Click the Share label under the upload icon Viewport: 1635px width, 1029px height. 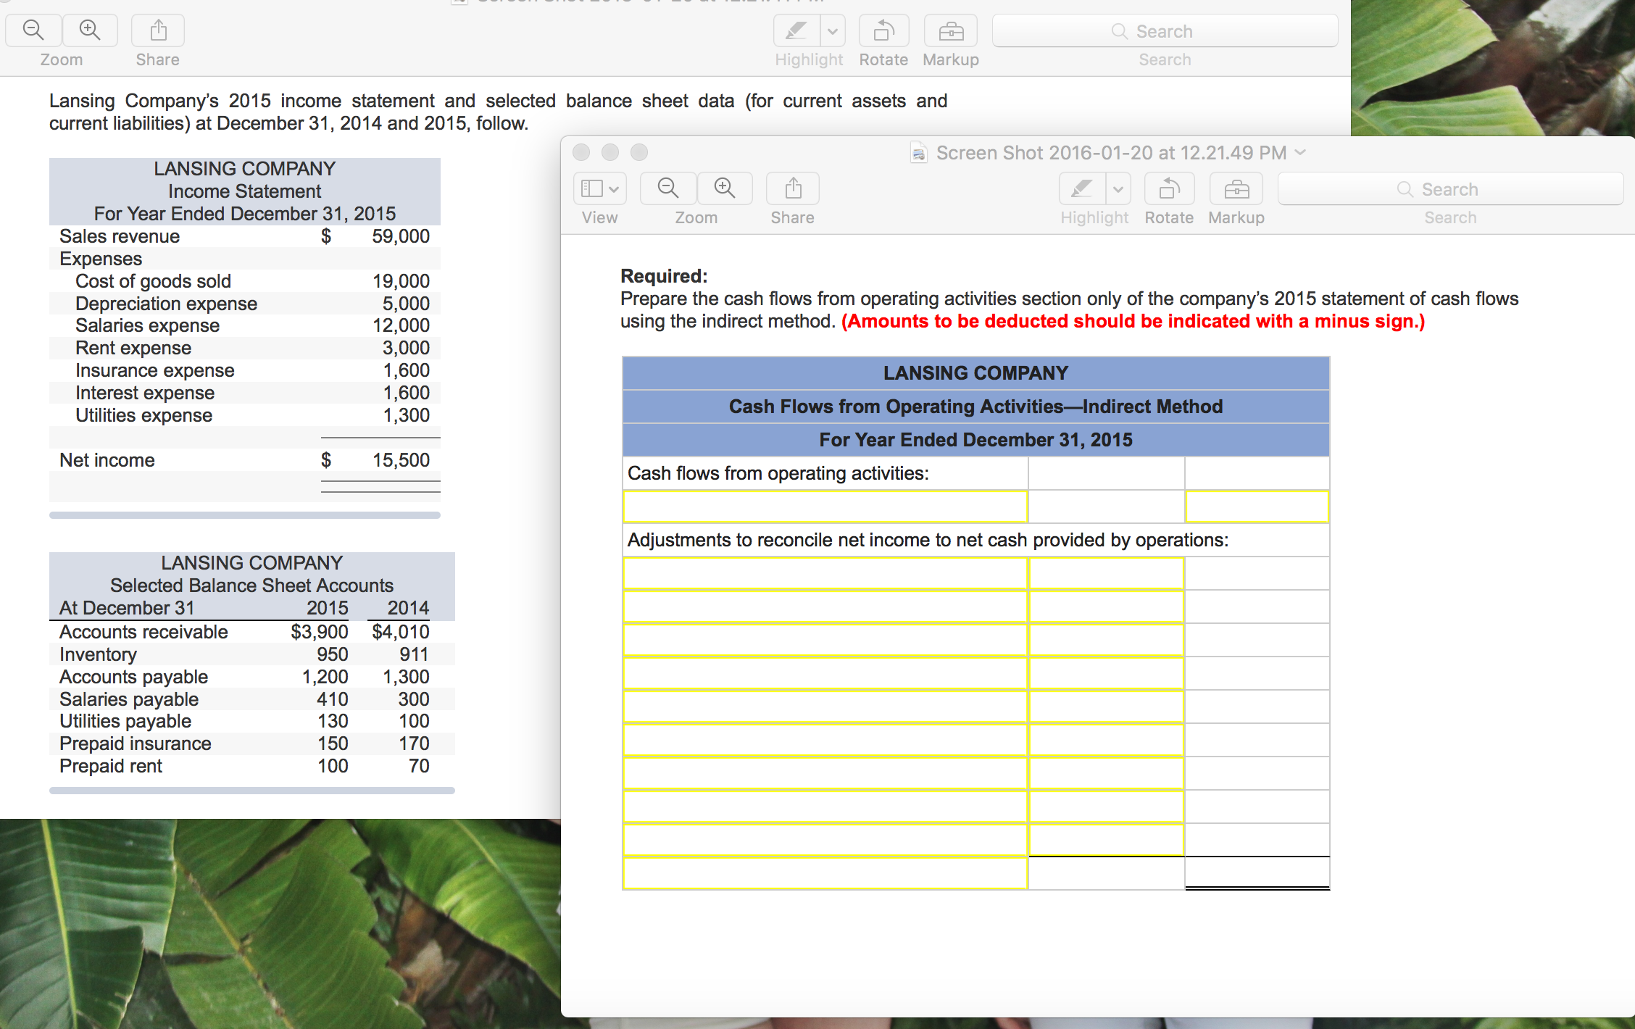(x=157, y=59)
